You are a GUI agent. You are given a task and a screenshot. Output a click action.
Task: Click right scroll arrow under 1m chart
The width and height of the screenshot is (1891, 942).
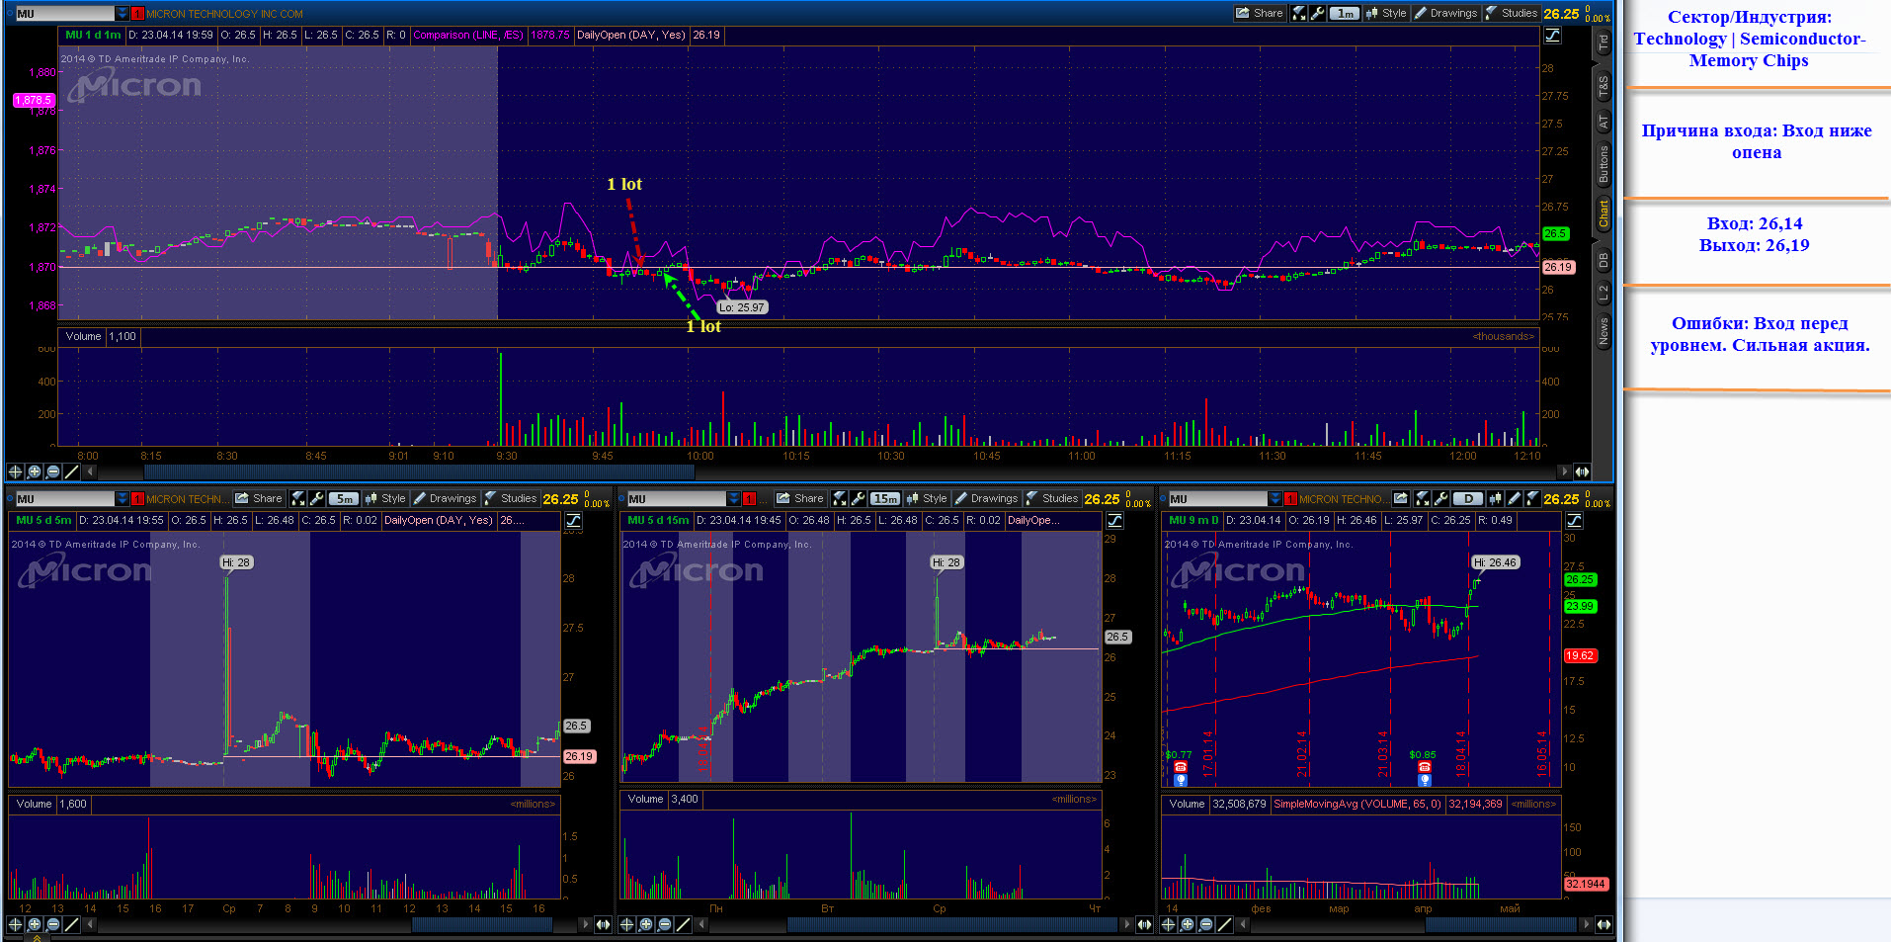pyautogui.click(x=1563, y=471)
